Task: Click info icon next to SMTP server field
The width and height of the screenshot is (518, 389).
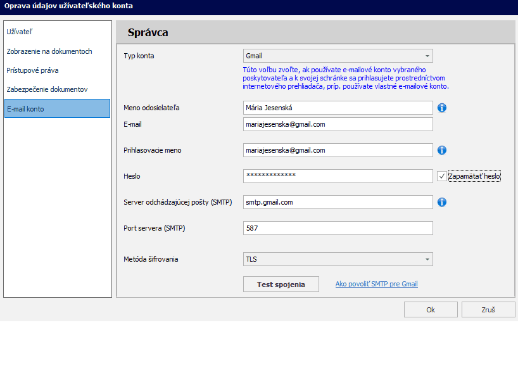Action: tap(442, 202)
